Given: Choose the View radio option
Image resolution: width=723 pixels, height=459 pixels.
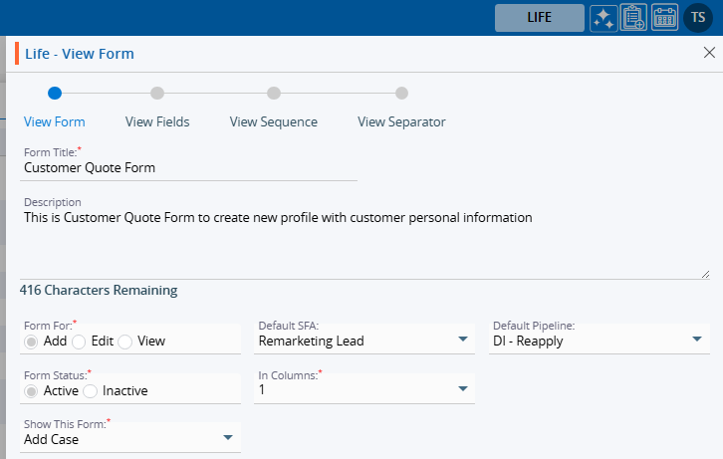Looking at the screenshot, I should click(x=125, y=342).
